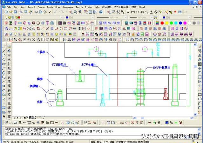The width and height of the screenshot is (203, 143).
Task: Click the Cut scissors icon
Action: click(x=36, y=12)
